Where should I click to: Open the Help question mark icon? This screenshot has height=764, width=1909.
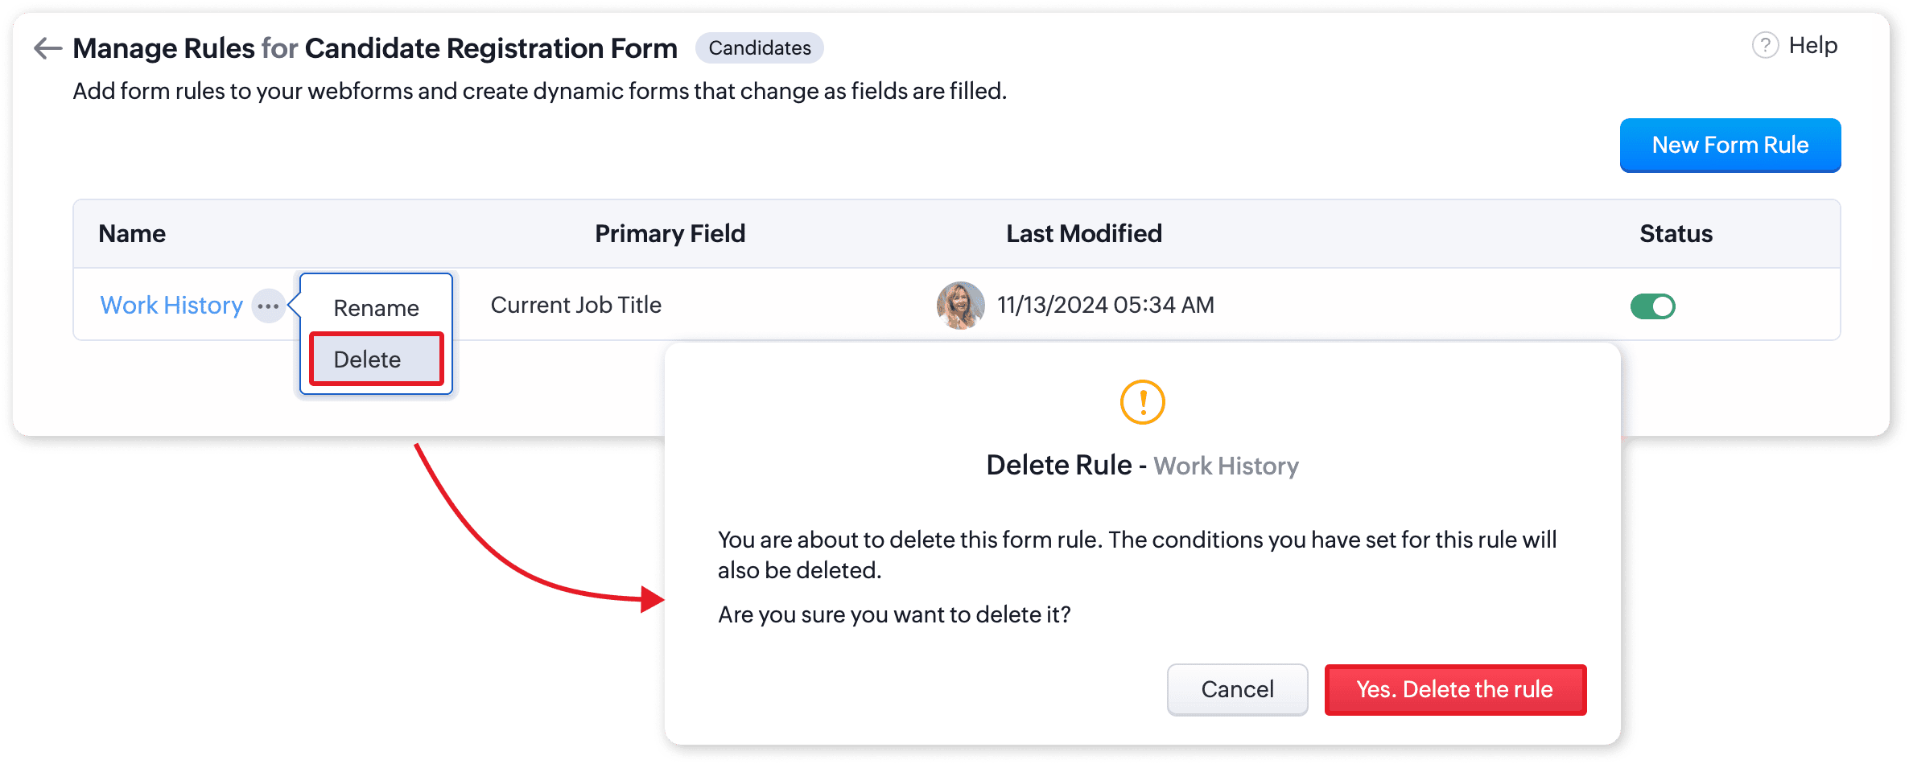tap(1765, 46)
